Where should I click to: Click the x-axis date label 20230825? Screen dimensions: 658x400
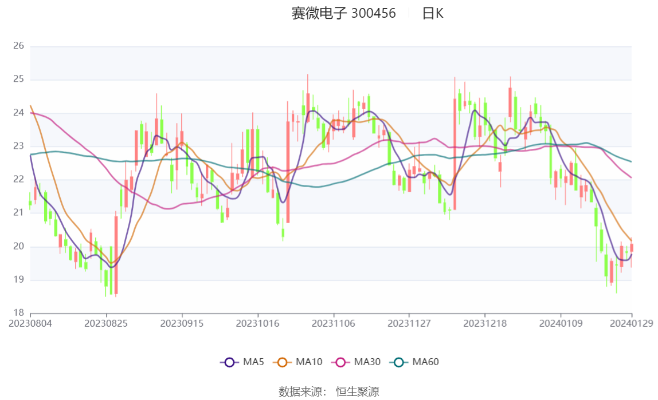coord(106,324)
